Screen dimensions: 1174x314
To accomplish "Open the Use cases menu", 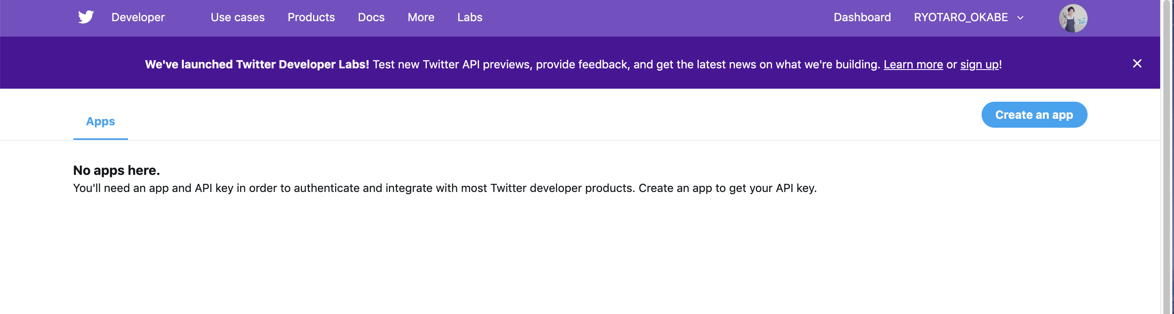I will pos(237,17).
